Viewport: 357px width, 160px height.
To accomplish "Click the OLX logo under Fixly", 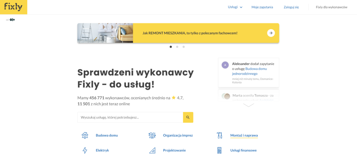I will click(12, 20).
